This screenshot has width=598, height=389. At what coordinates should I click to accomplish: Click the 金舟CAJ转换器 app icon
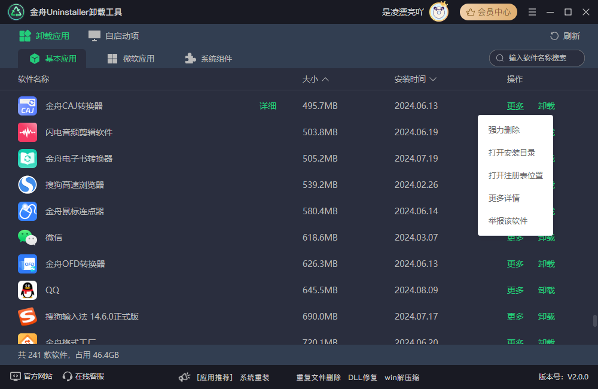click(28, 106)
